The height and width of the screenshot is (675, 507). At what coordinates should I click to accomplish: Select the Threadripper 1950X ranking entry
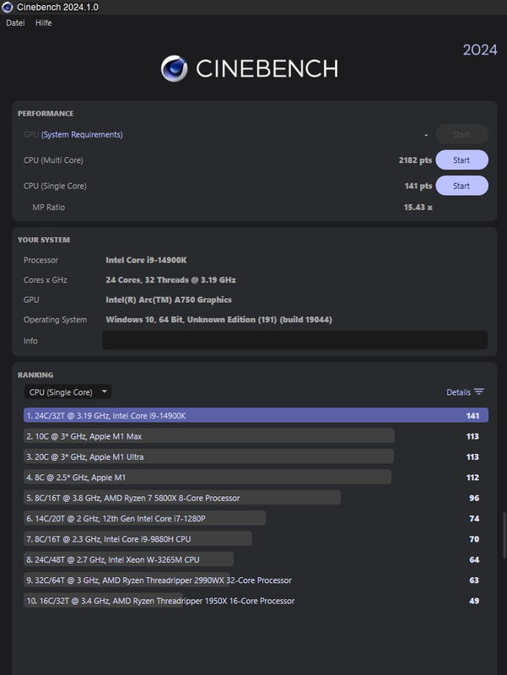click(x=256, y=601)
